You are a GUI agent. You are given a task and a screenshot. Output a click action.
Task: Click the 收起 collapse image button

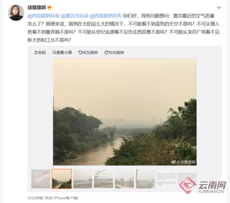tap(40, 53)
